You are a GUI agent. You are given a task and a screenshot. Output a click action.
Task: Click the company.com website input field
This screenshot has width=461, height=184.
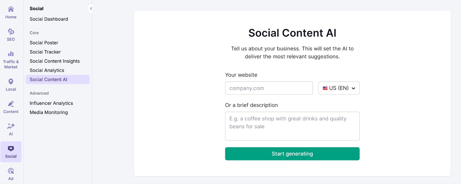269,88
